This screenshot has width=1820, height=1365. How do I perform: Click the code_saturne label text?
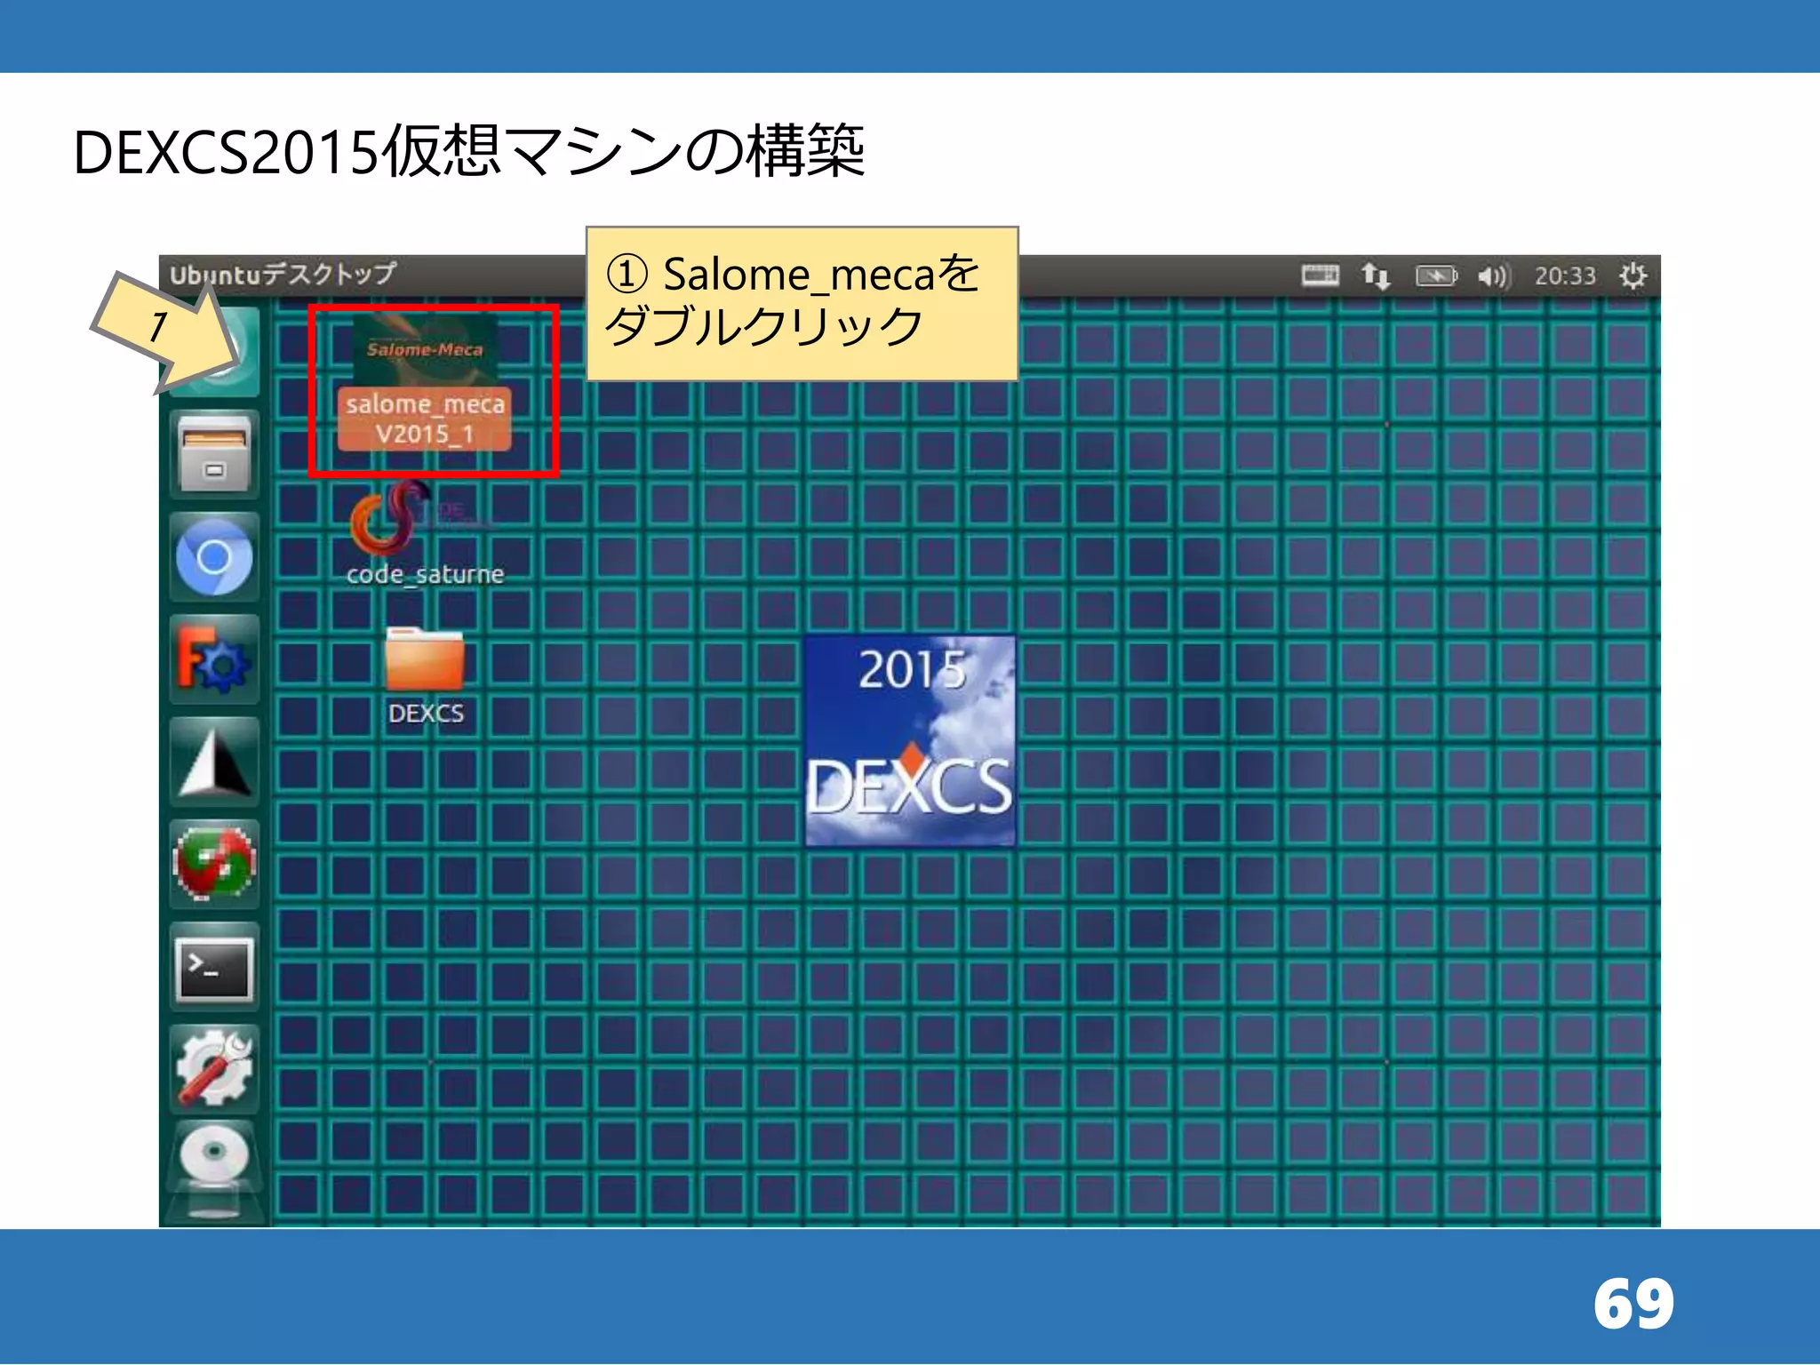(425, 574)
